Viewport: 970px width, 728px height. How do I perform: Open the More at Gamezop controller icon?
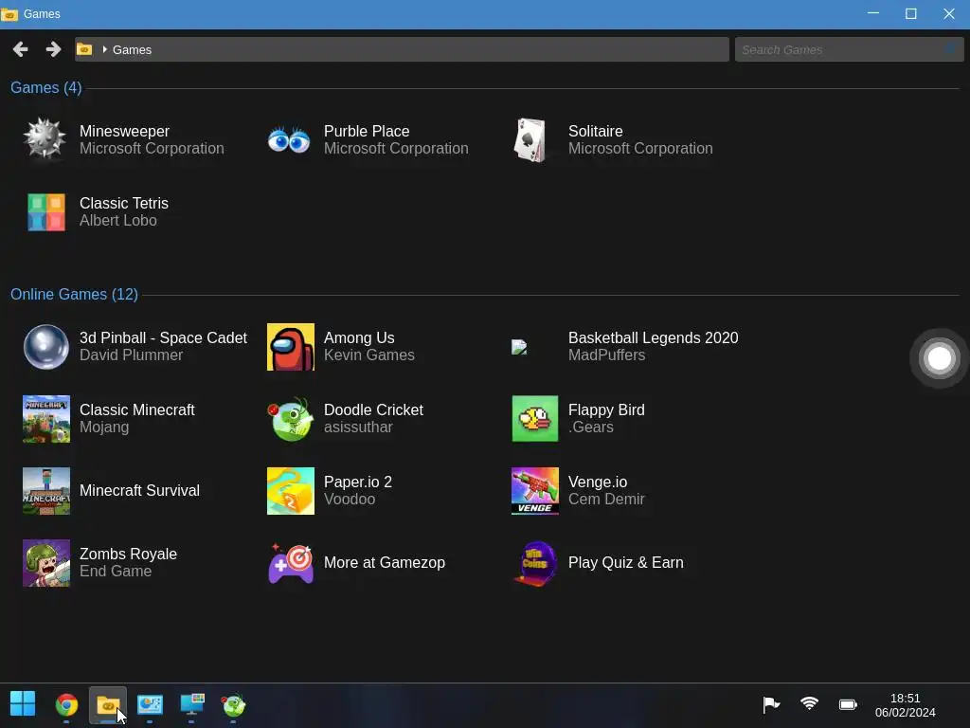[291, 563]
